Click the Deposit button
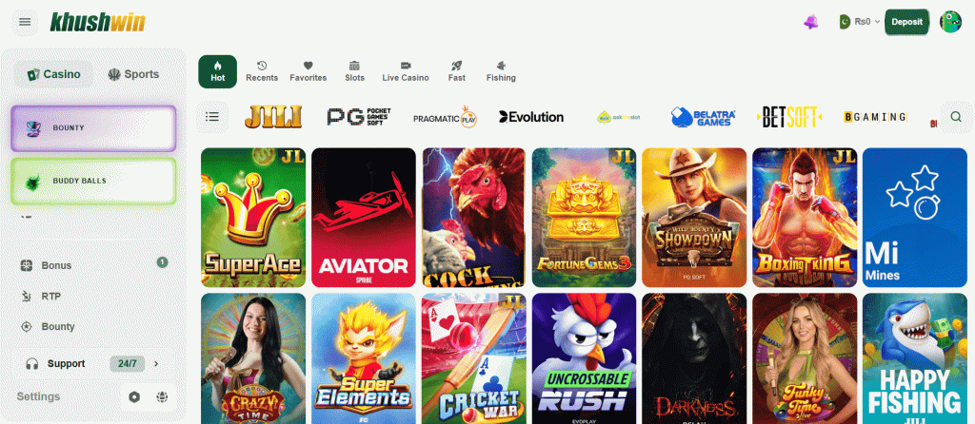 pyautogui.click(x=906, y=22)
